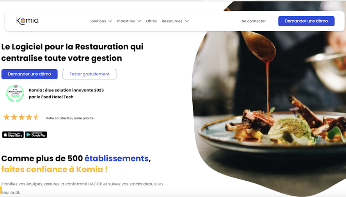Click Tester gratuitement button
The width and height of the screenshot is (346, 197).
coord(89,74)
